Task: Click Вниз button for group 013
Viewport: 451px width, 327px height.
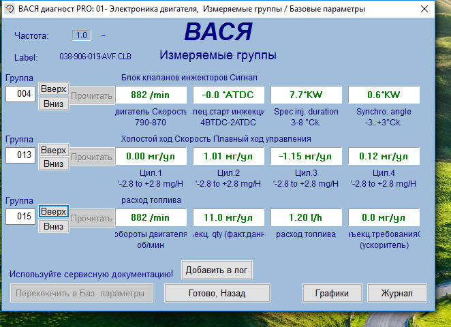Action: [x=53, y=163]
